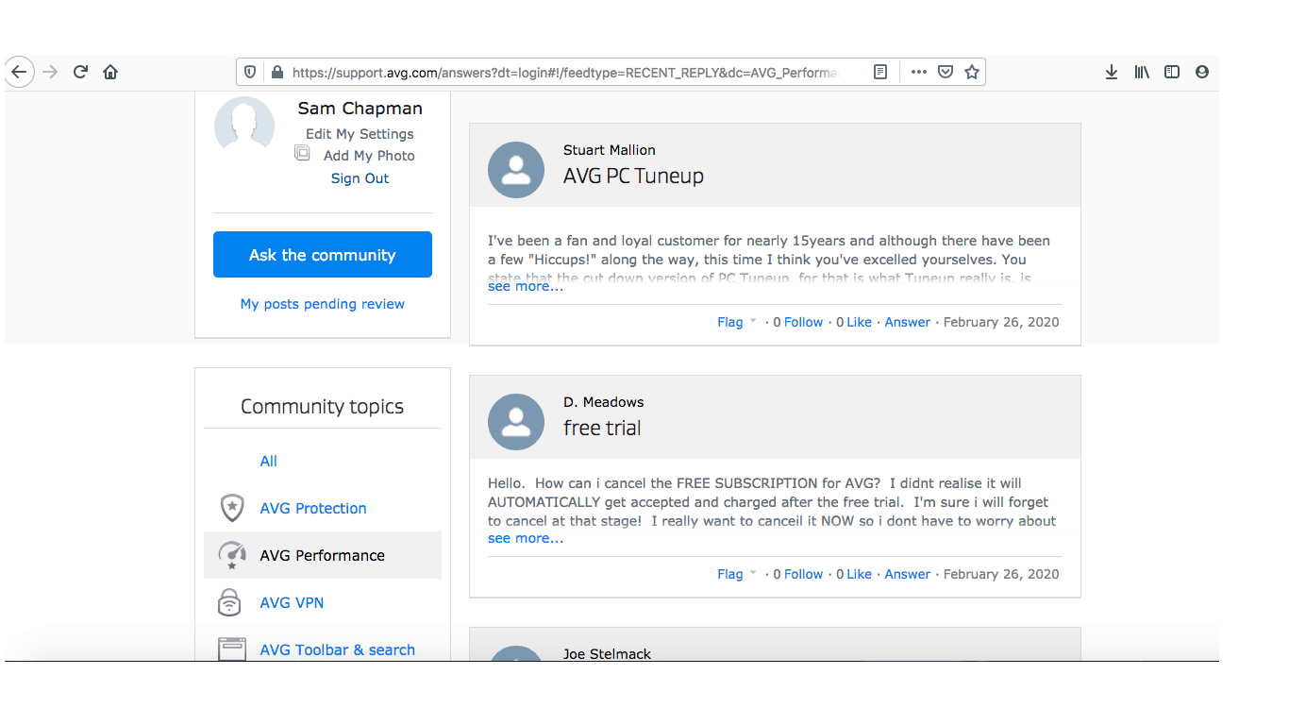Open Flag dropdown on AVG PC Tuneup post
1289x725 pixels.
tap(737, 322)
